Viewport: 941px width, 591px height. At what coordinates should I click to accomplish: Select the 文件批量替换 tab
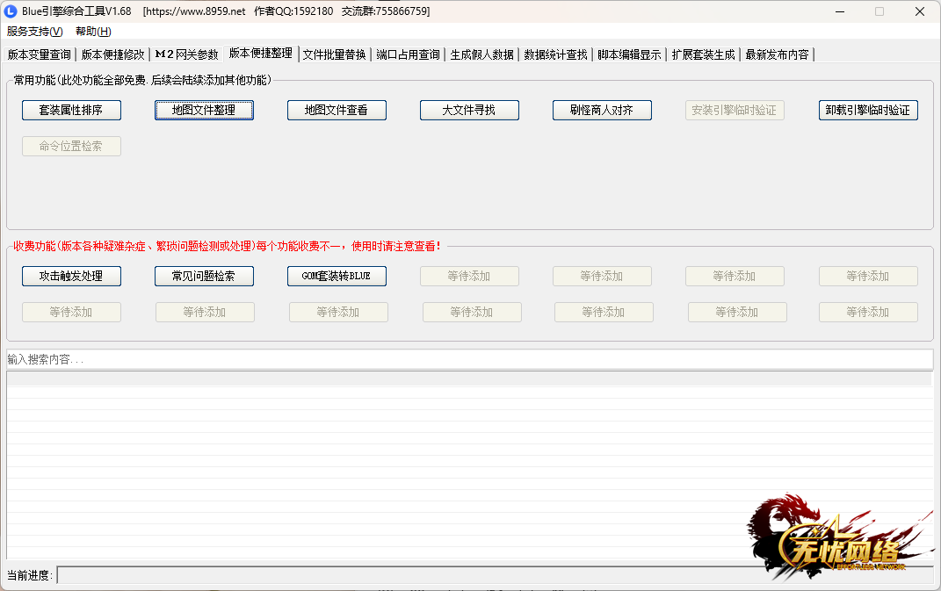[334, 54]
